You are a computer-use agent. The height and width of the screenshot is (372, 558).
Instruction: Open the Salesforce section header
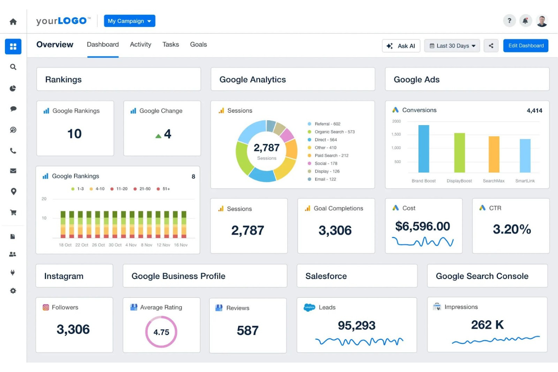357,276
